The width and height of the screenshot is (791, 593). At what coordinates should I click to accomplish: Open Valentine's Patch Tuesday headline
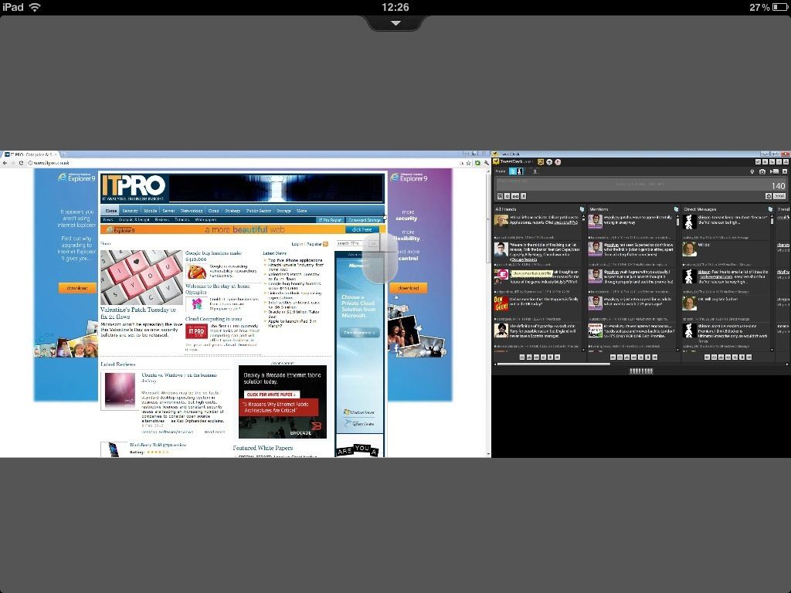137,313
